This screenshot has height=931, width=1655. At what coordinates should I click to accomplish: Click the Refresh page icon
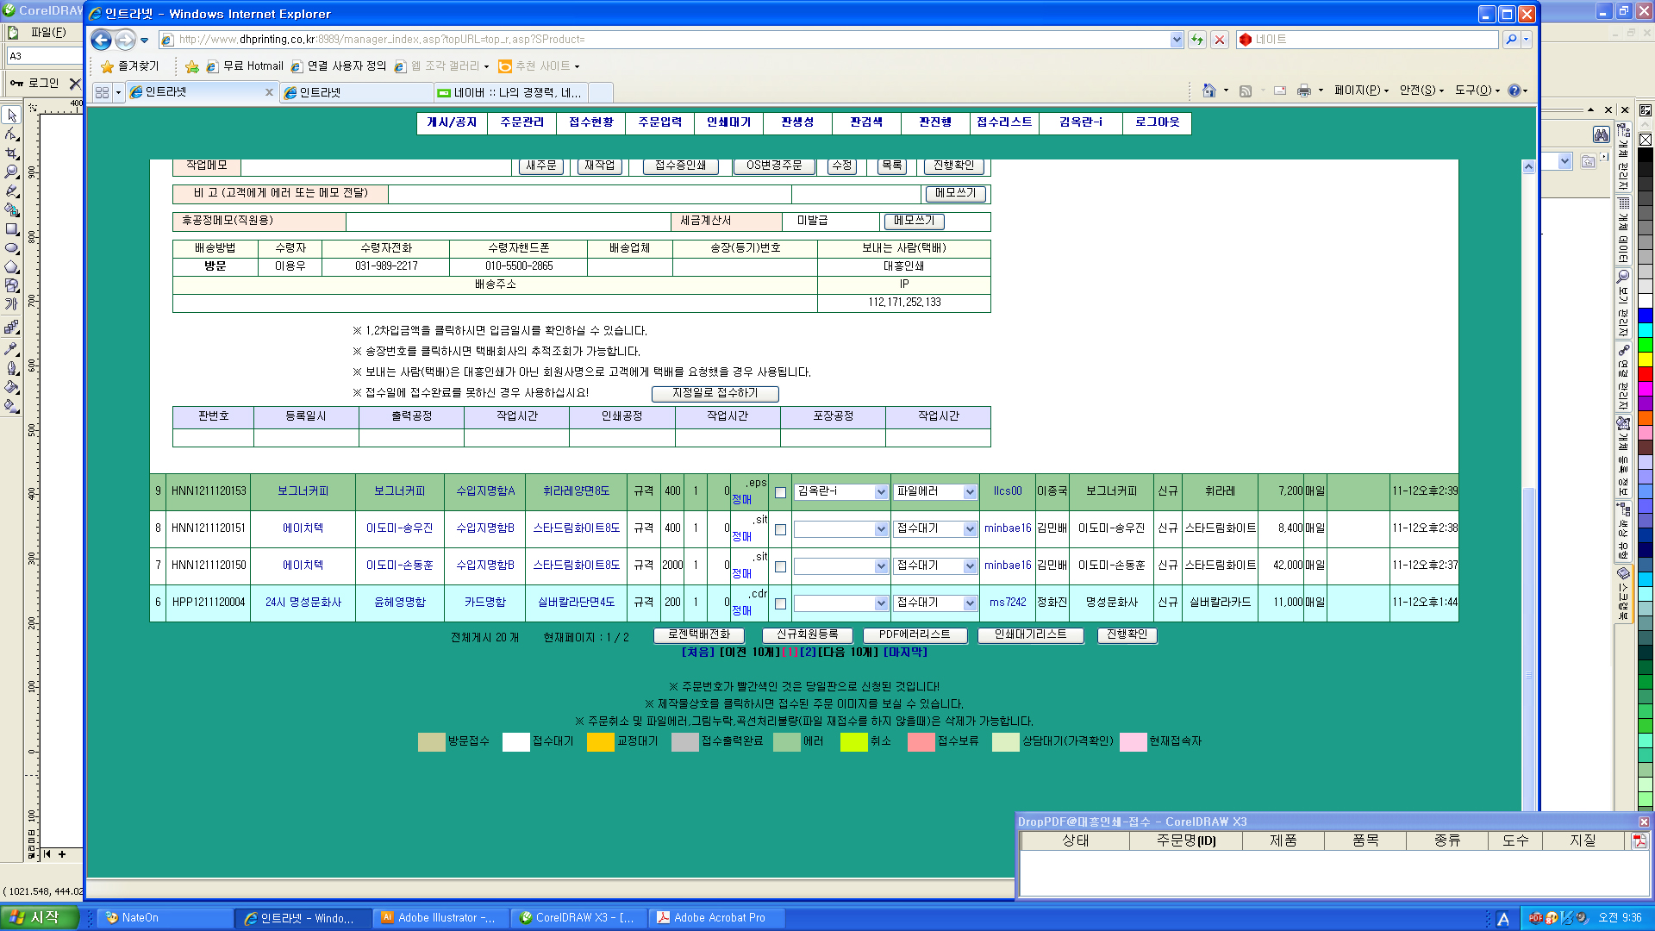pyautogui.click(x=1197, y=40)
